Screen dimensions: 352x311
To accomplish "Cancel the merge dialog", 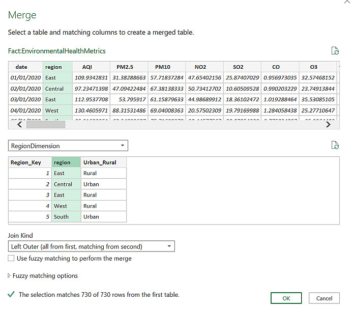I will [324, 298].
